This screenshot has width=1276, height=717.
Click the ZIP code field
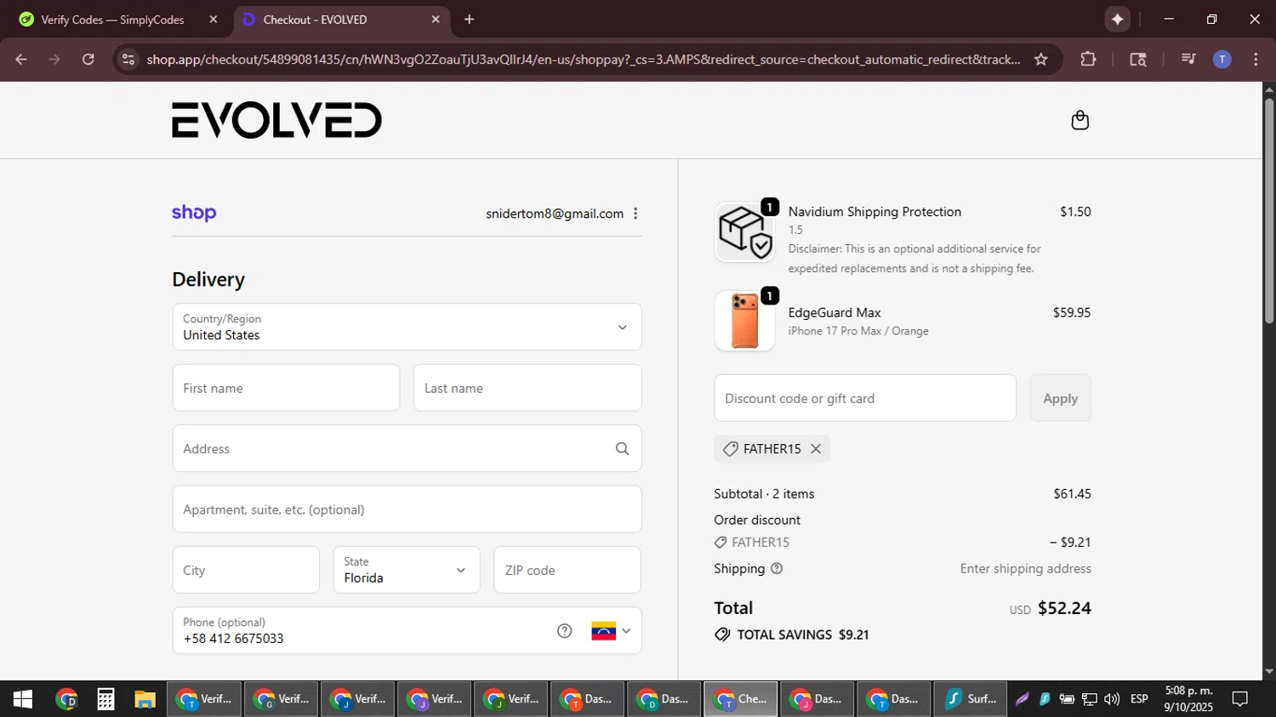tap(567, 570)
